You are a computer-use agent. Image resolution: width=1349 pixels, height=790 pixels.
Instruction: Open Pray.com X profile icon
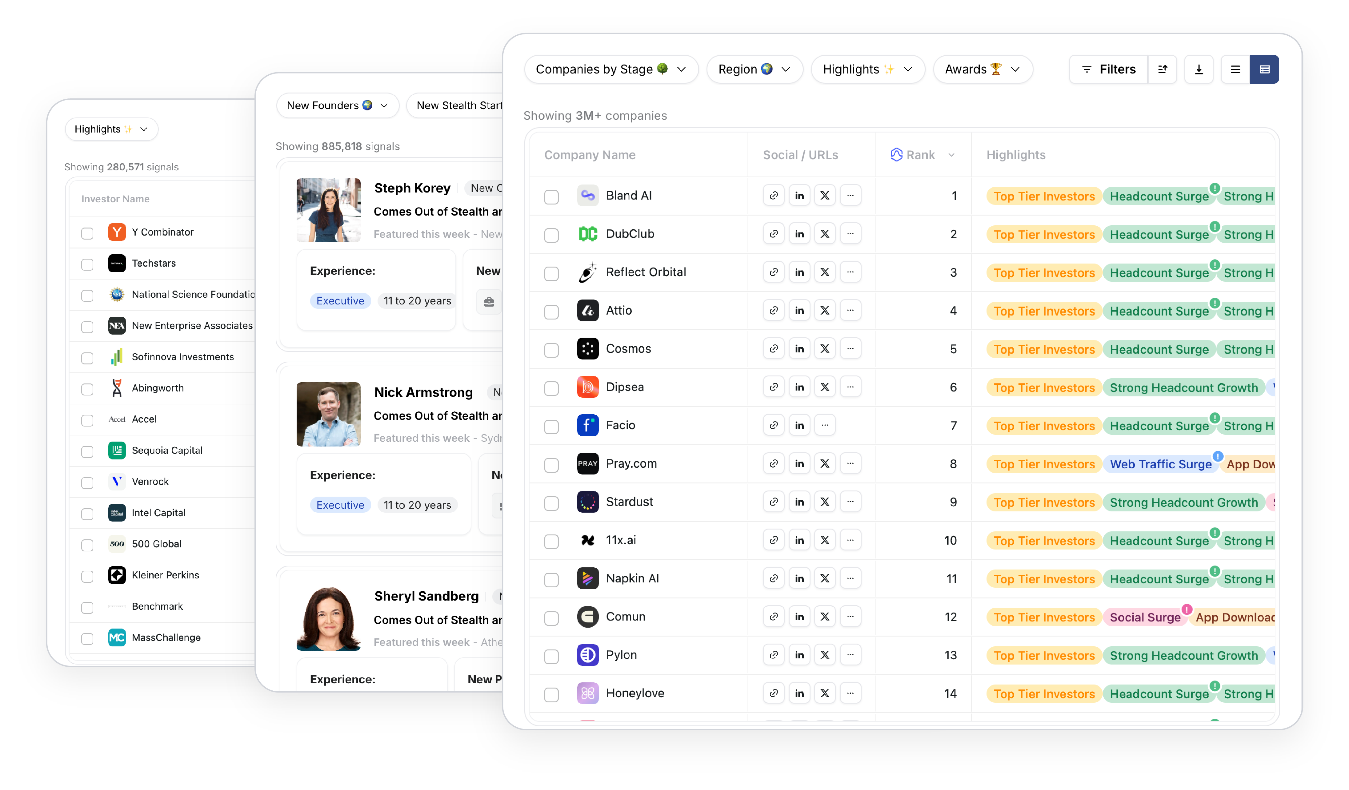825,464
